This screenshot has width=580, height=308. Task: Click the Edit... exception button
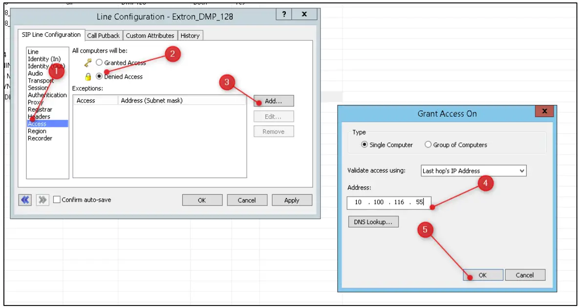(274, 116)
